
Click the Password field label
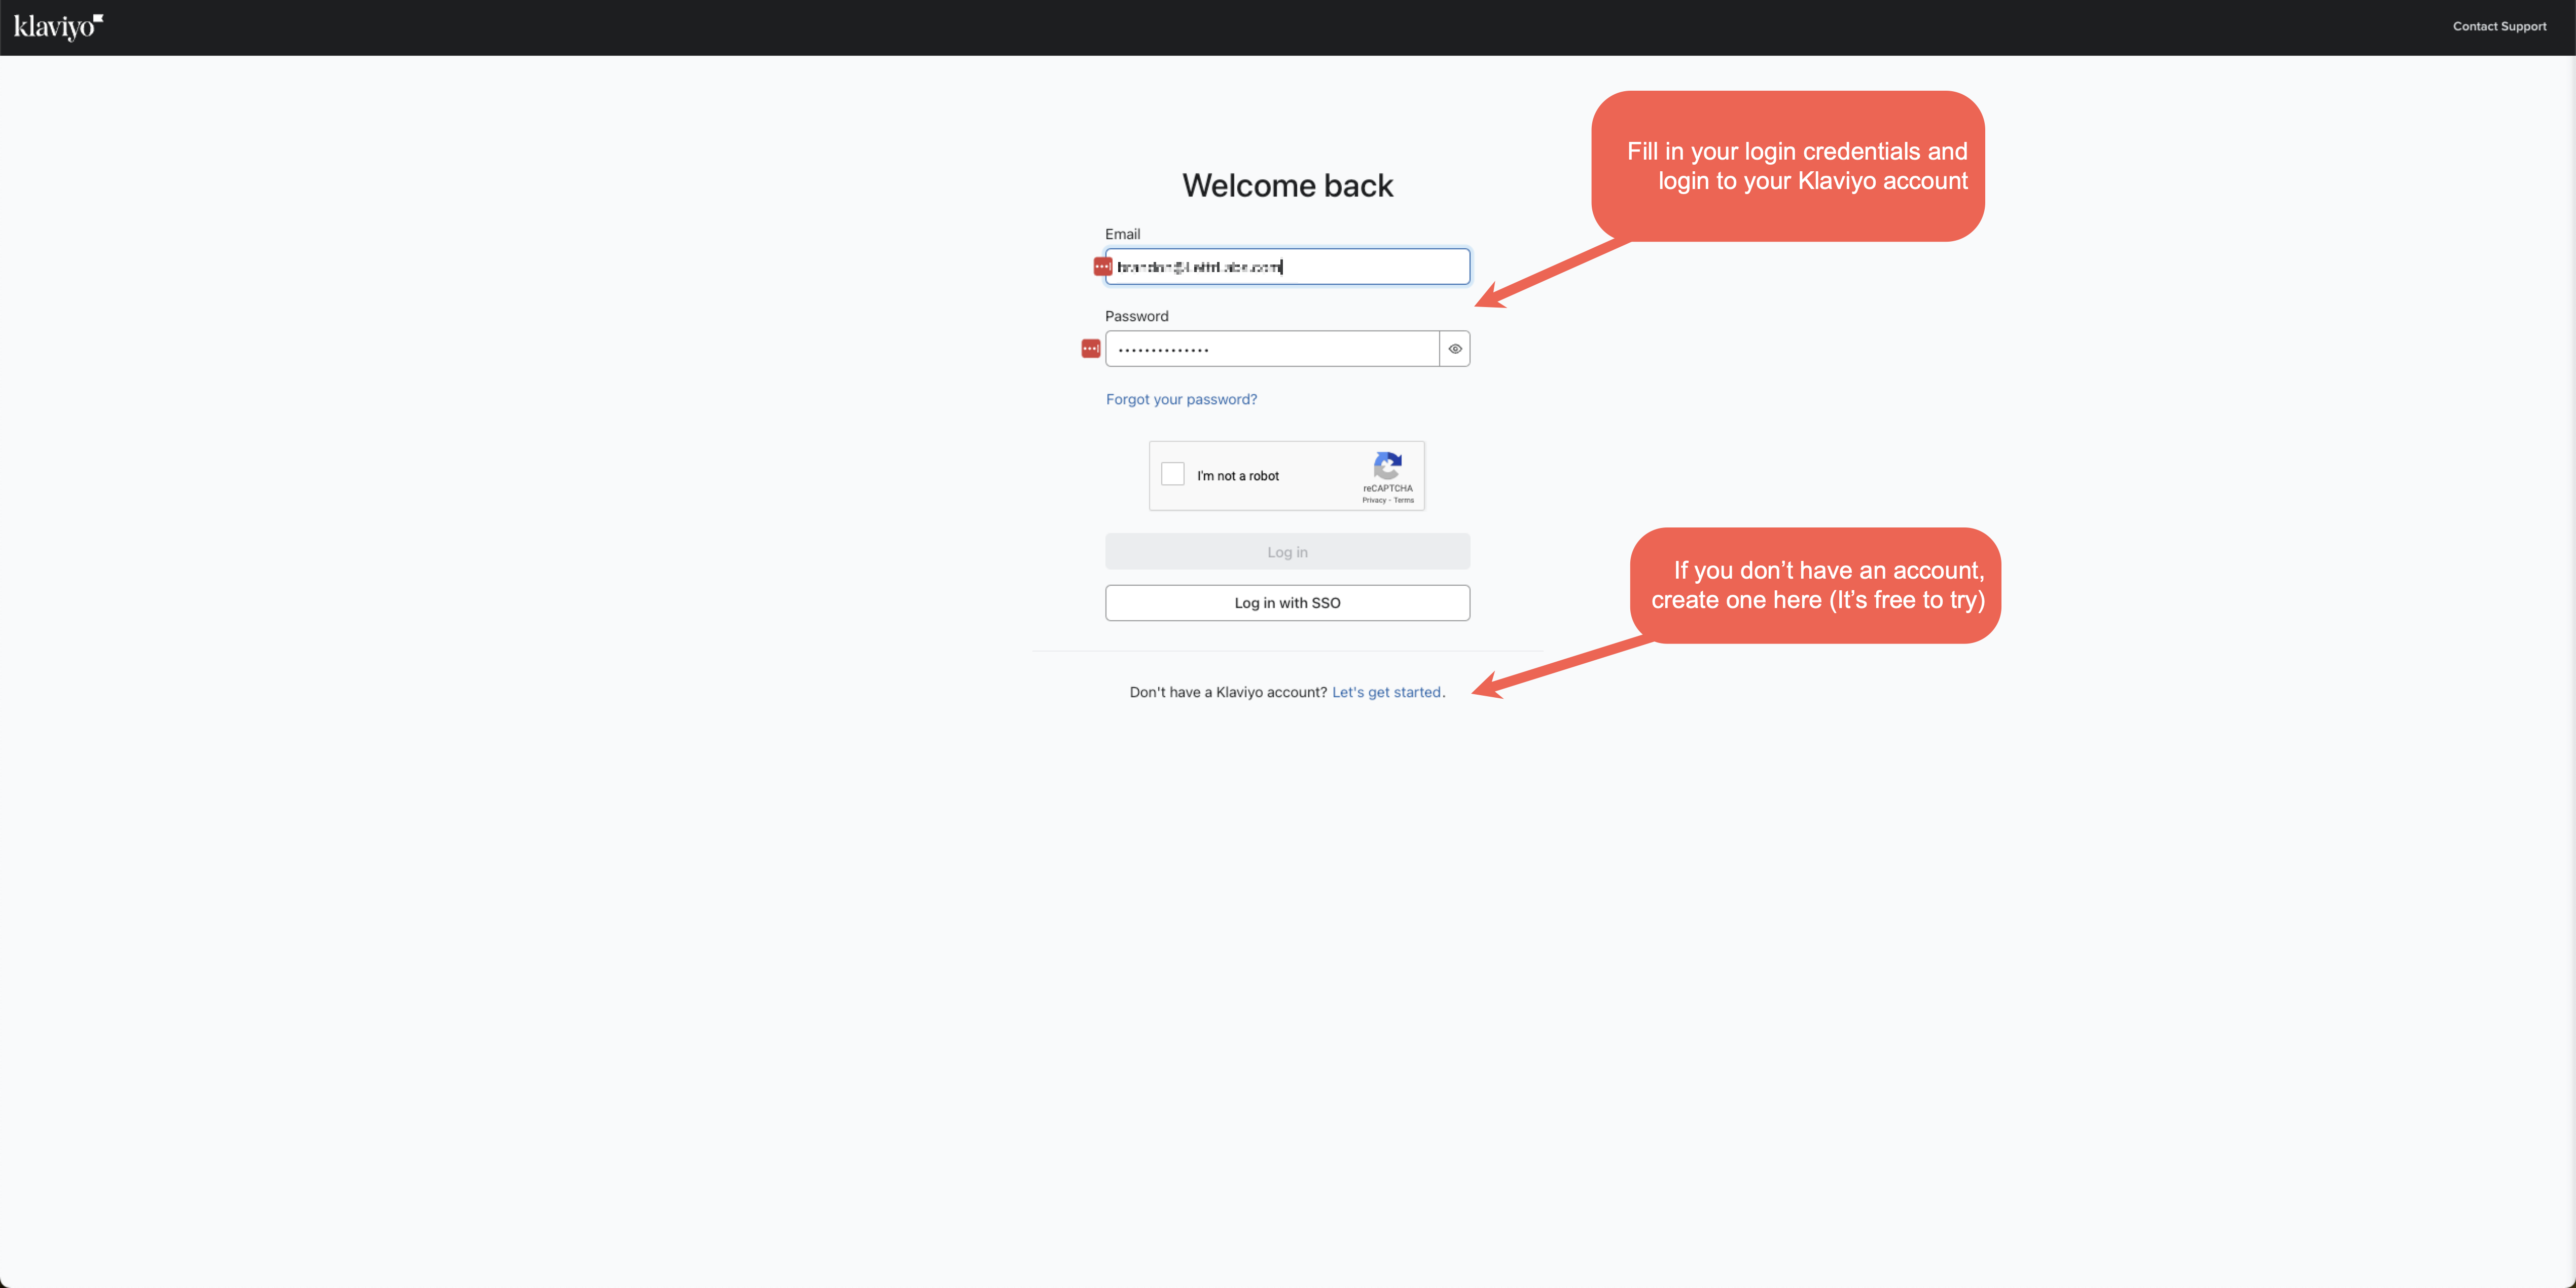click(1136, 317)
